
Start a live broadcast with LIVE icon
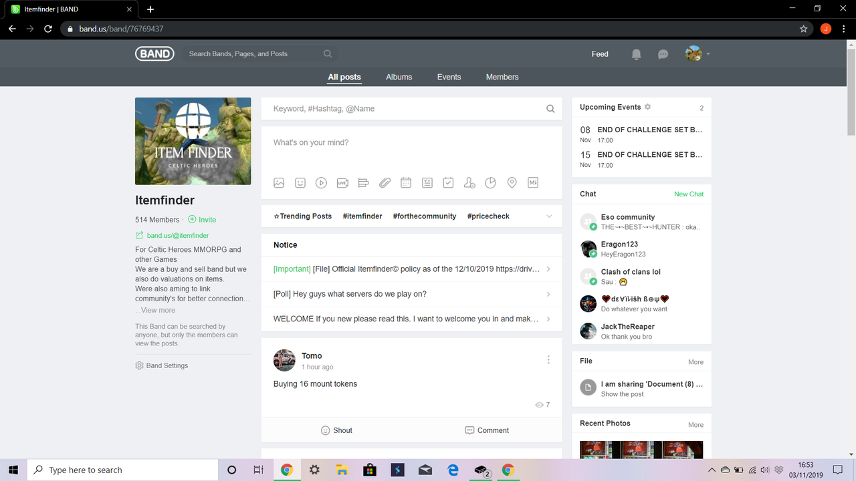(x=342, y=182)
